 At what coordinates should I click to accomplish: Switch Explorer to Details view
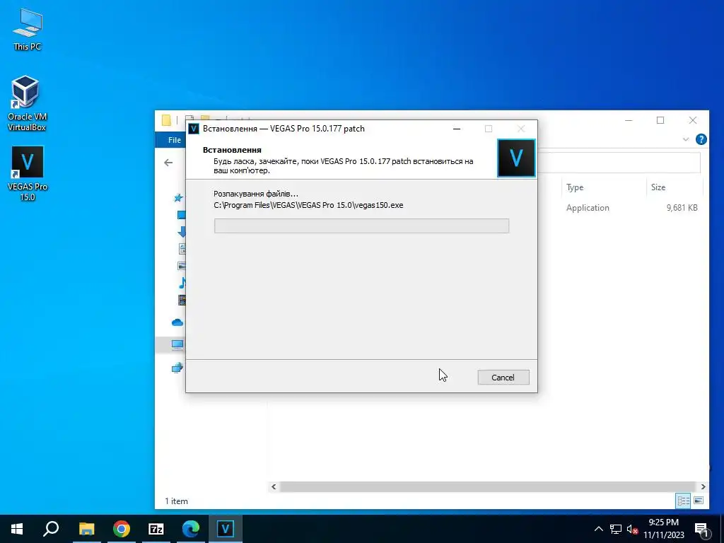pyautogui.click(x=684, y=501)
